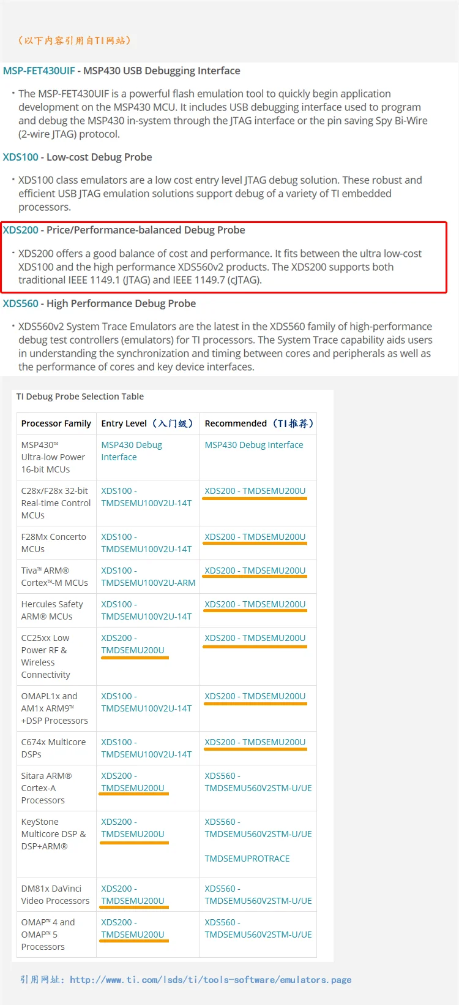Open the XDS100 Low-cost Debug Probe heading link
This screenshot has height=1005, width=459.
pyautogui.click(x=21, y=157)
